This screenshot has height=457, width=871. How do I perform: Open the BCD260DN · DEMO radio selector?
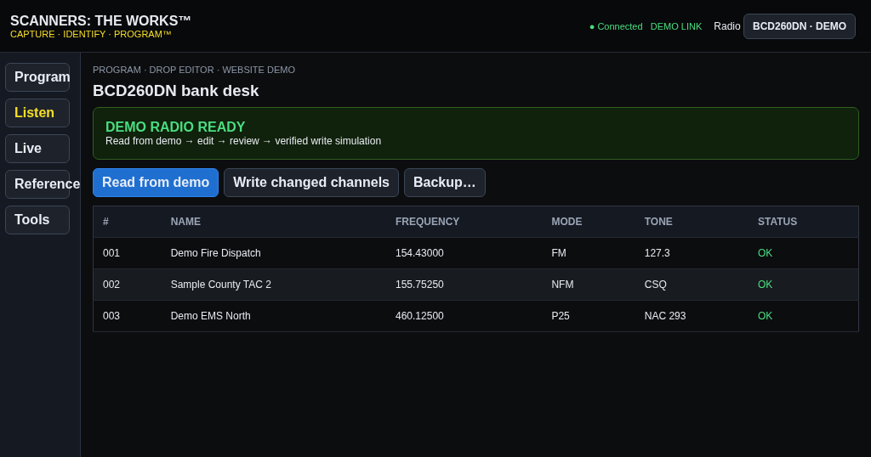tap(800, 26)
